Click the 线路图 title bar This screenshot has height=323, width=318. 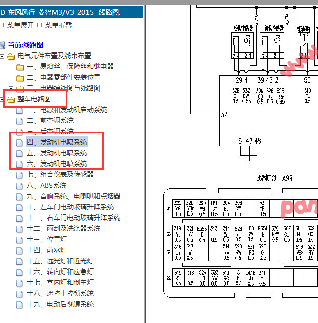pos(72,12)
